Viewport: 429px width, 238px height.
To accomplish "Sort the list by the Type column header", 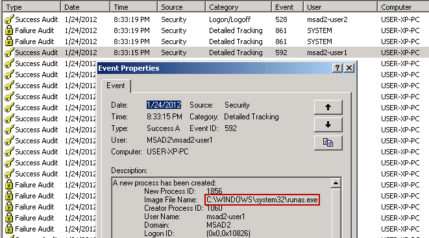I will (x=32, y=7).
